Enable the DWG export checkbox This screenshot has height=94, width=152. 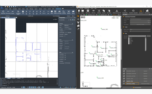point(129,38)
